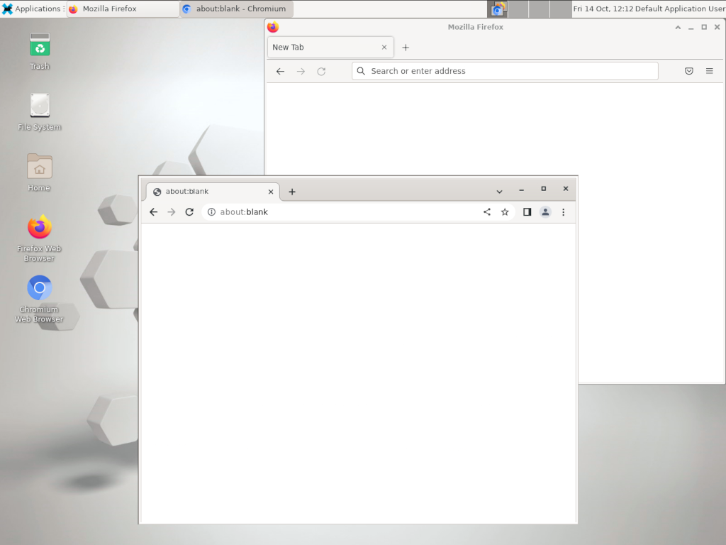Screen dimensions: 726x545
Task: Select the Trash desktop icon
Action: click(40, 51)
